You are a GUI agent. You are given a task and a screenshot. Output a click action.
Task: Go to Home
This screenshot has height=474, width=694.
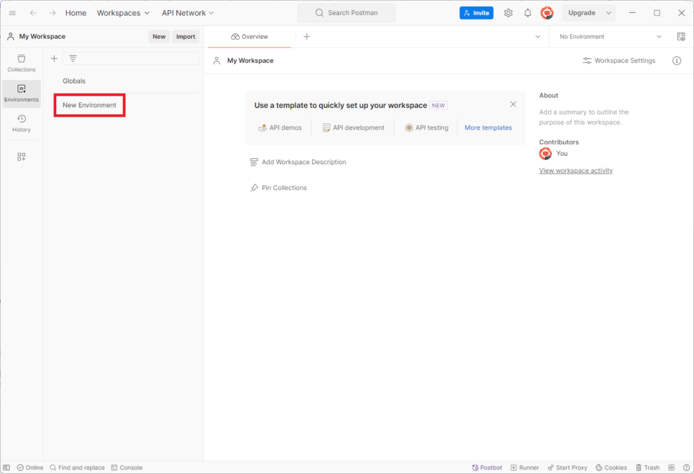pyautogui.click(x=76, y=13)
